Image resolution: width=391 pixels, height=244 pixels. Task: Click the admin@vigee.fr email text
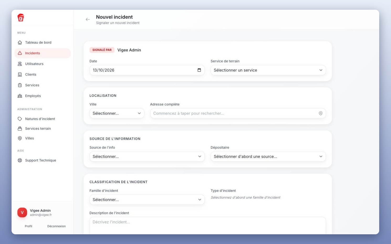coord(41,215)
